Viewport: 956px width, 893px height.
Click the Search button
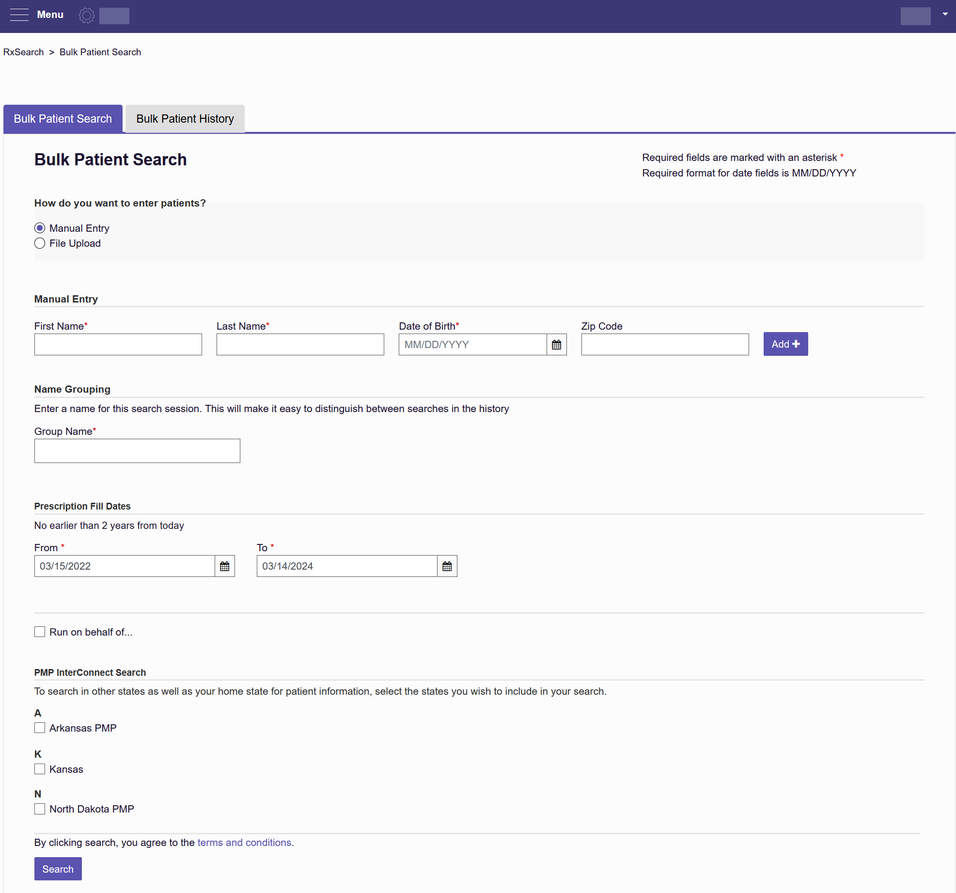coord(58,869)
